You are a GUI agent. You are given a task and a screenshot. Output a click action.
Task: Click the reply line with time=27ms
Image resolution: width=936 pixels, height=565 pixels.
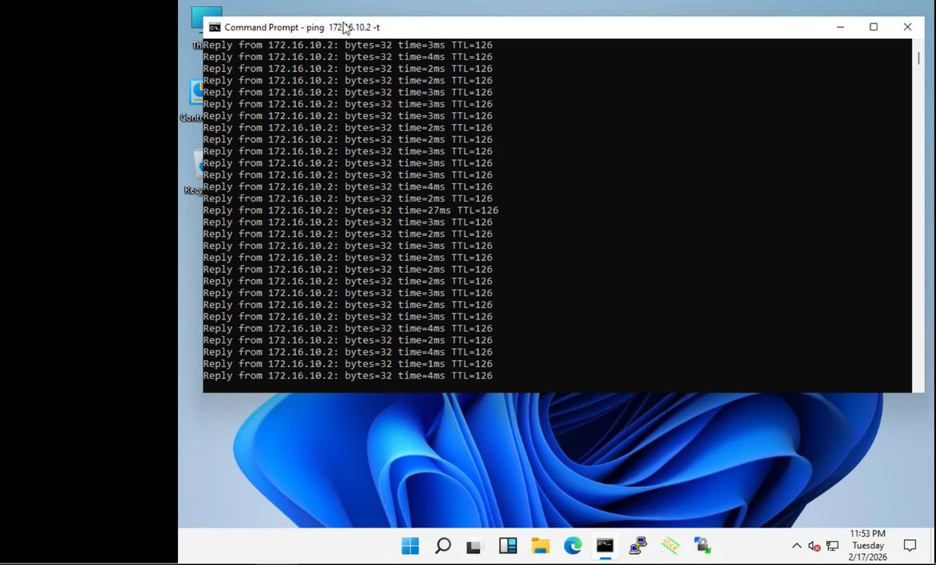point(351,210)
